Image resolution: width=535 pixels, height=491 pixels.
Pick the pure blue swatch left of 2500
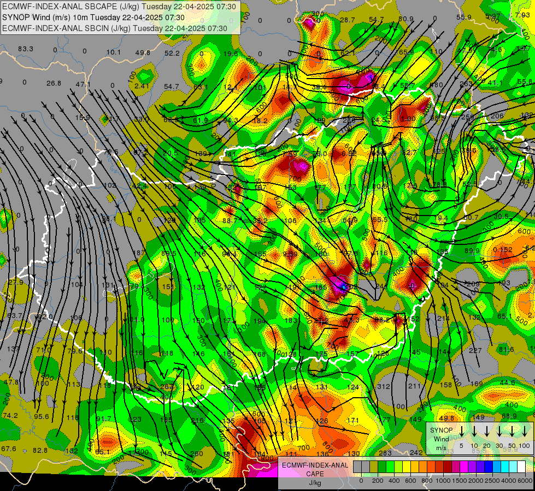[x=488, y=467]
